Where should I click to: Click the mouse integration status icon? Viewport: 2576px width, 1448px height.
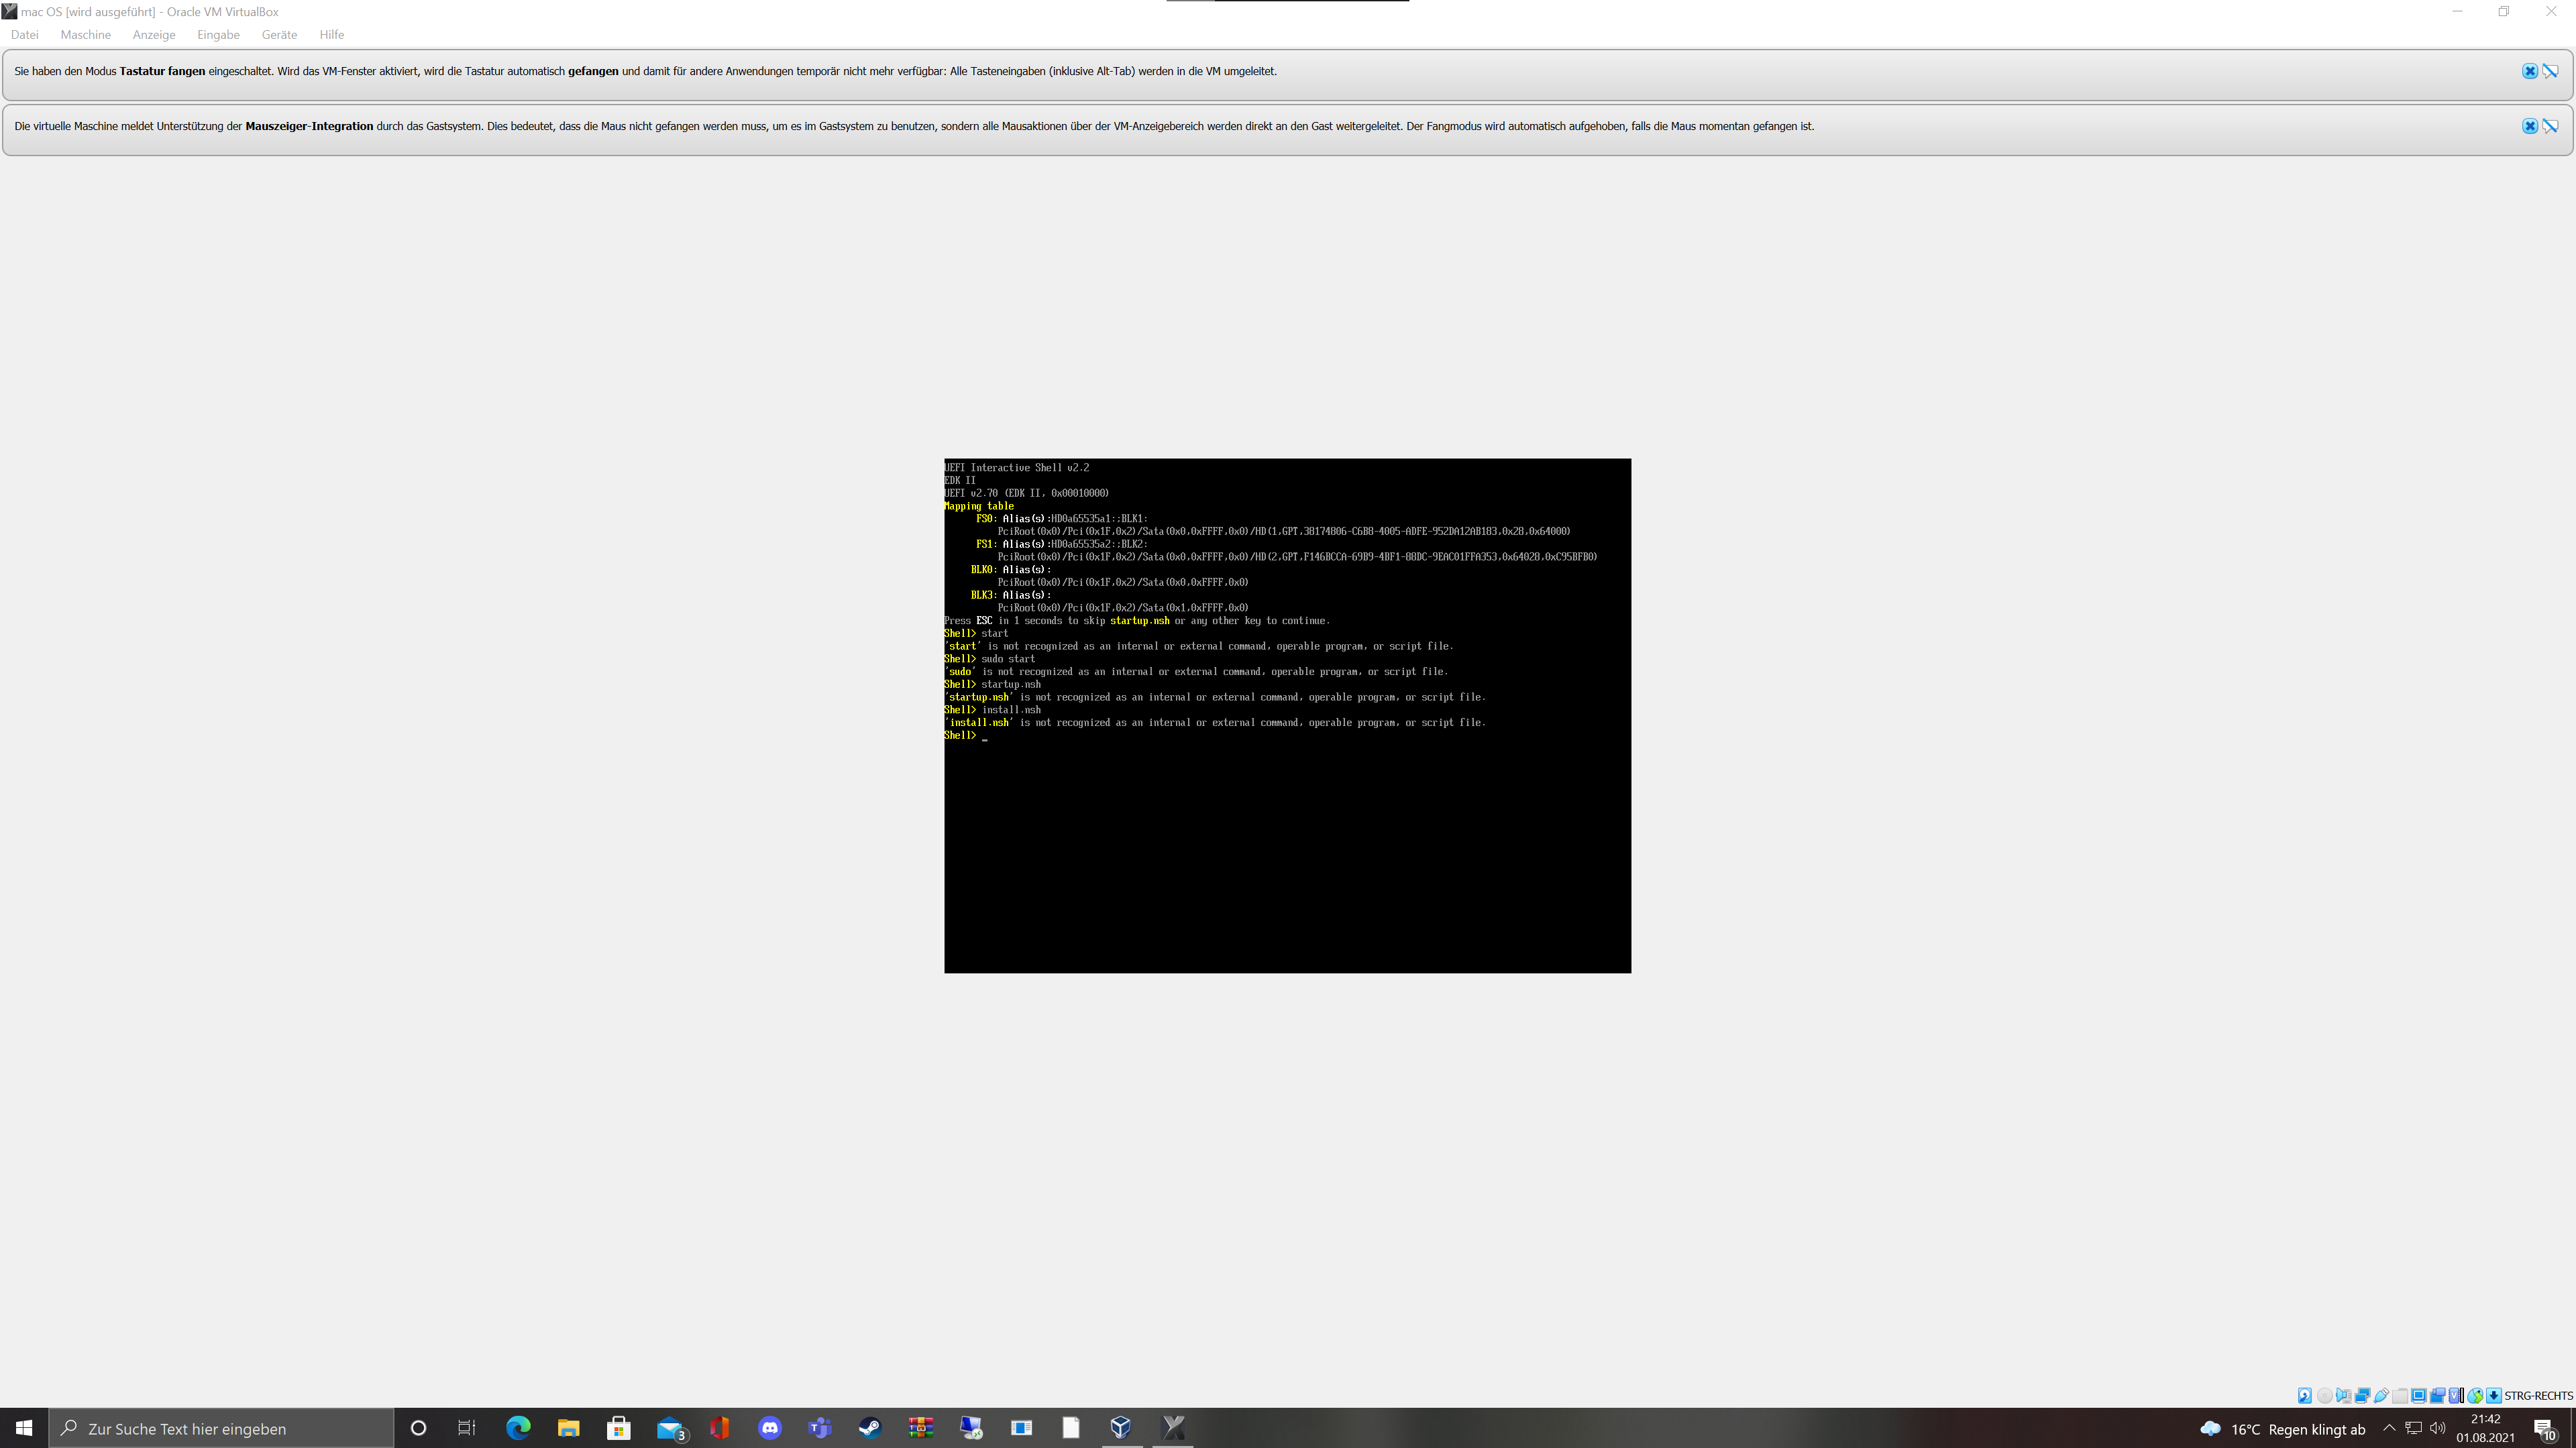pos(2475,1396)
